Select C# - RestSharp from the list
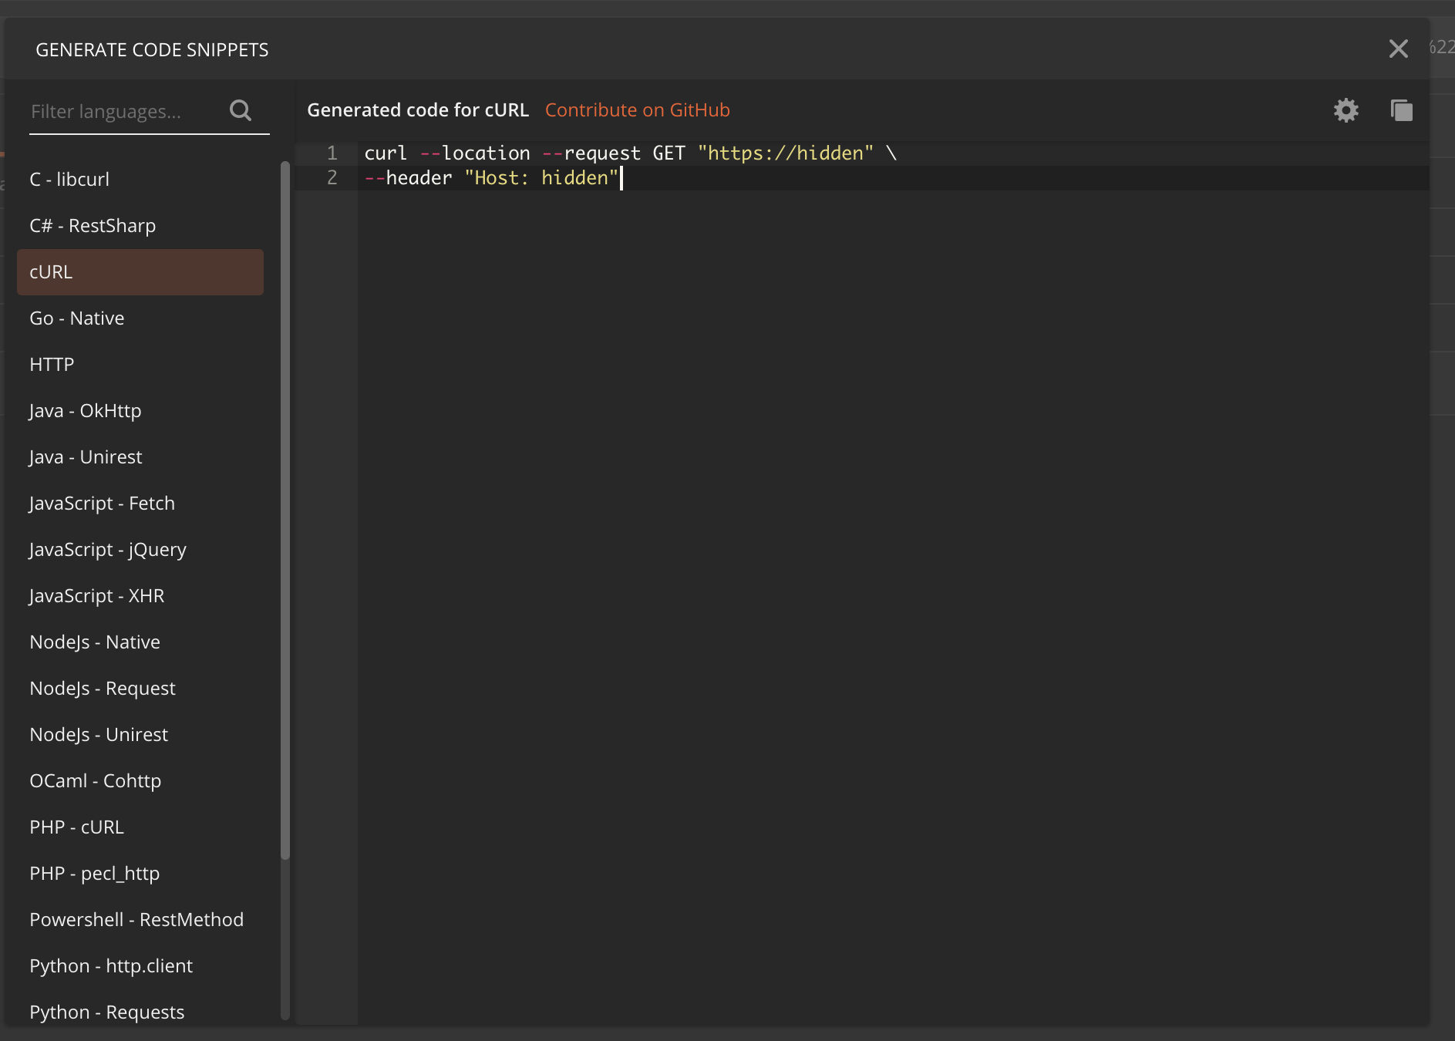1455x1041 pixels. (x=93, y=225)
